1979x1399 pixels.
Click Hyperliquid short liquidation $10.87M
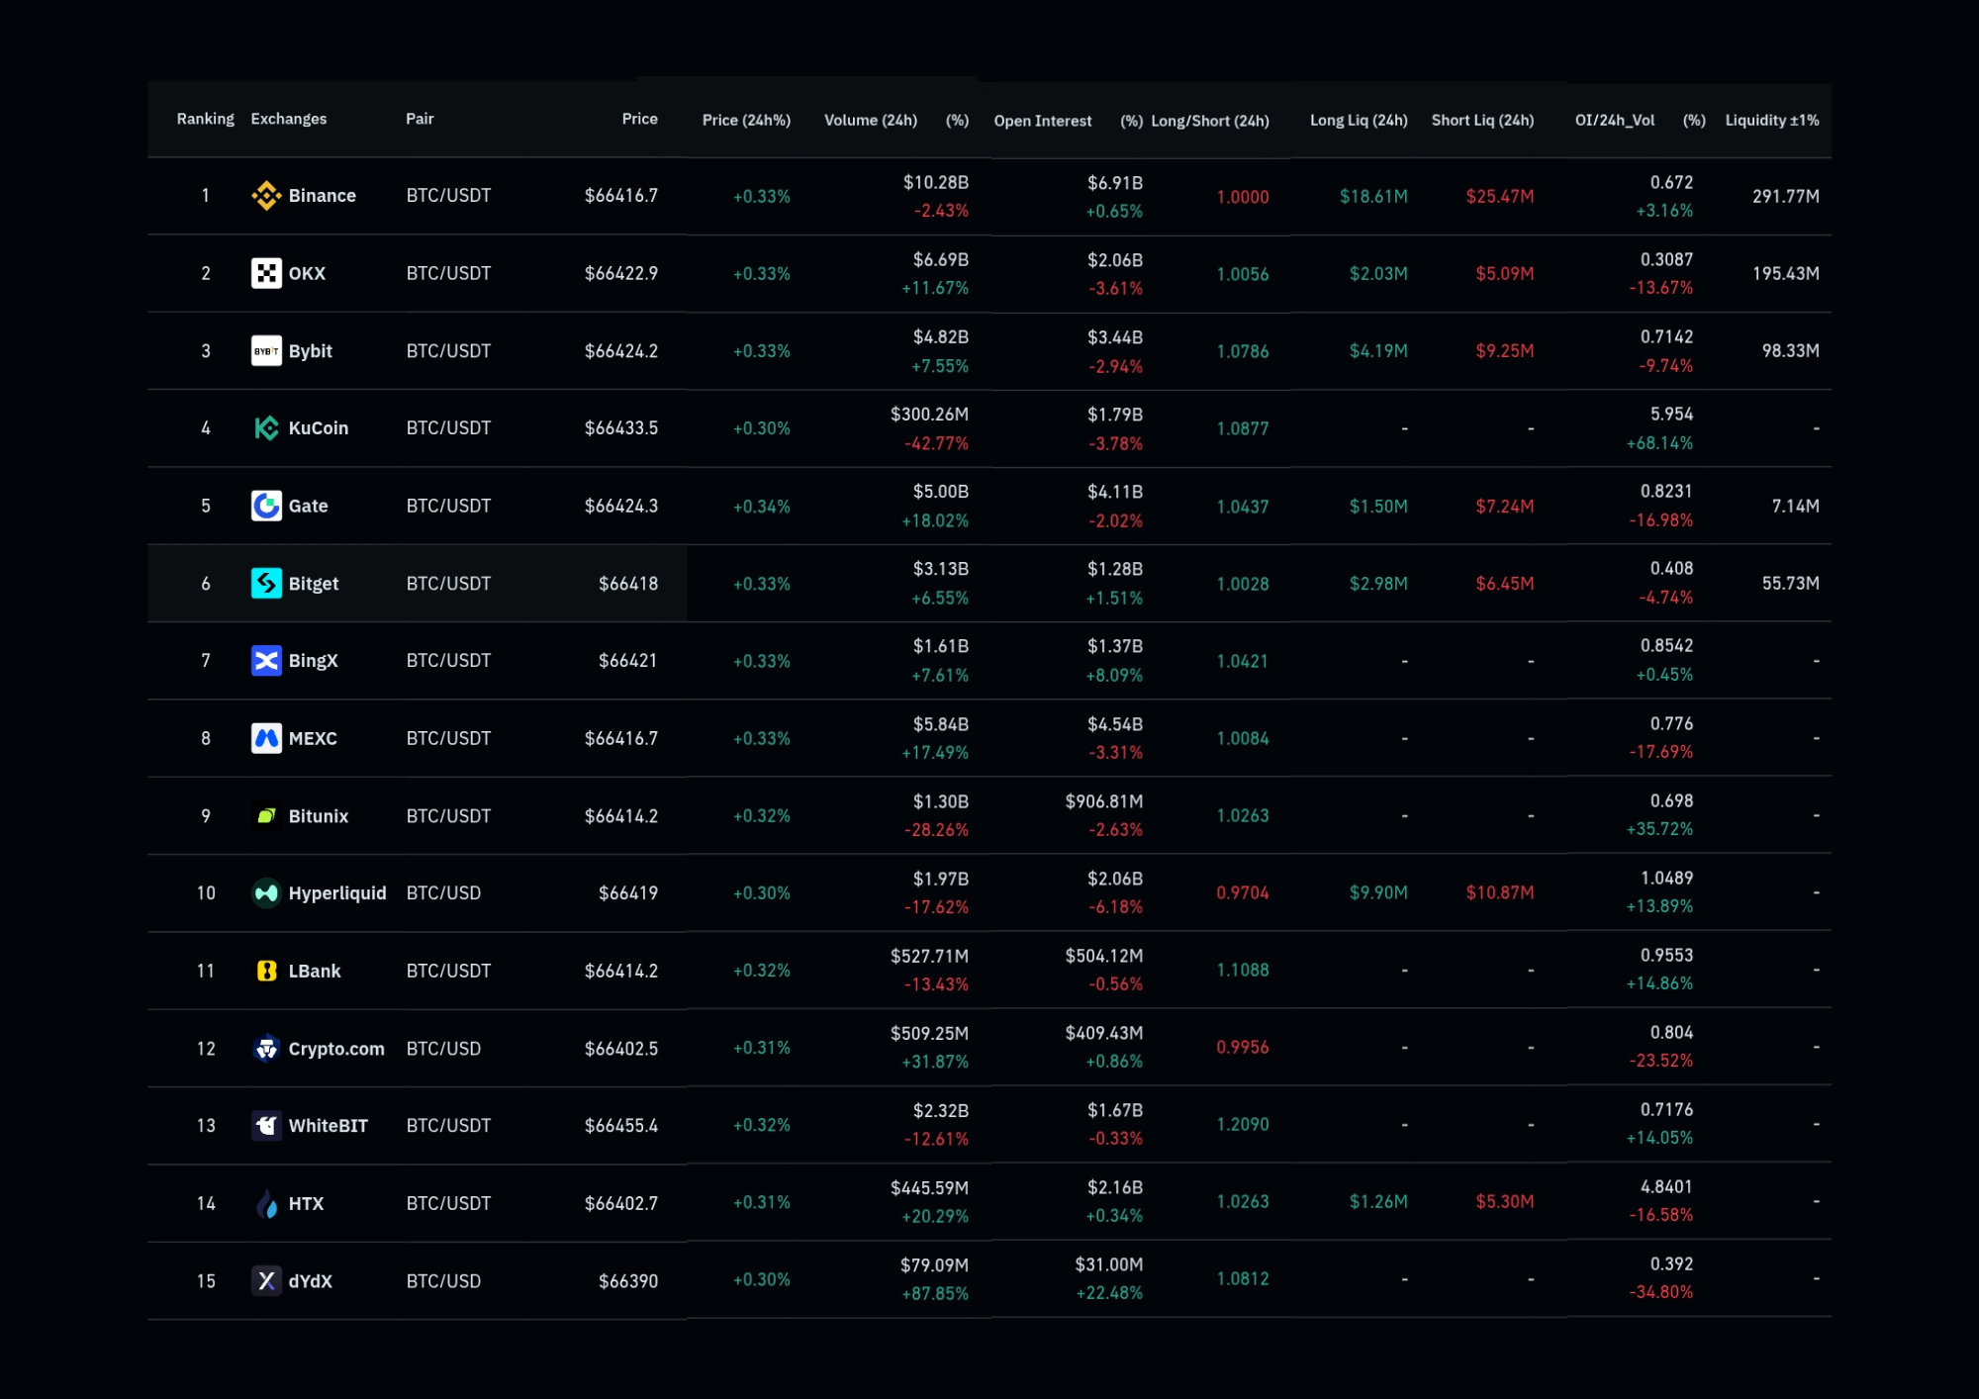pos(1500,893)
